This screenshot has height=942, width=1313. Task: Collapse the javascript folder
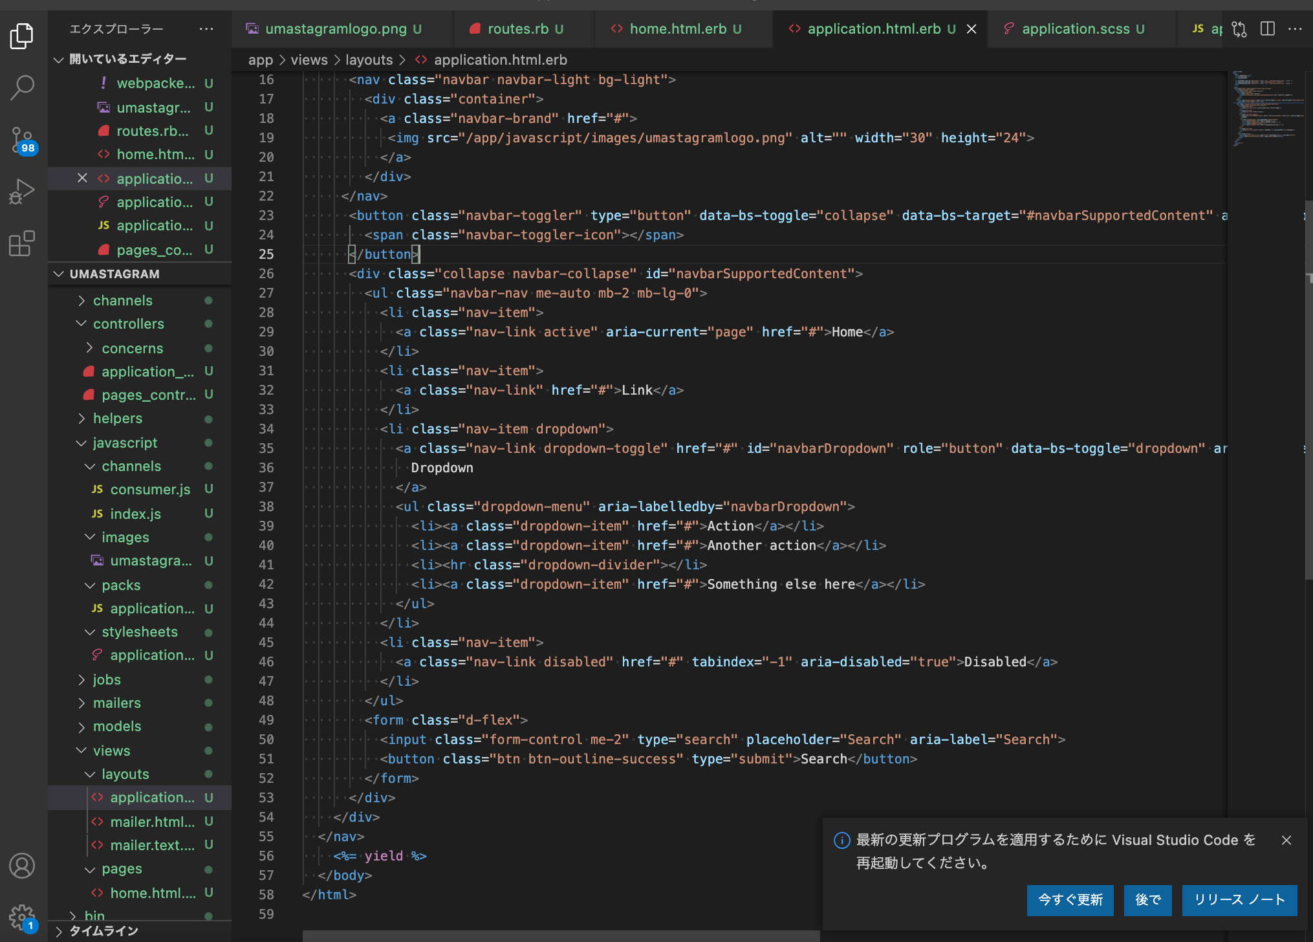pos(140,443)
